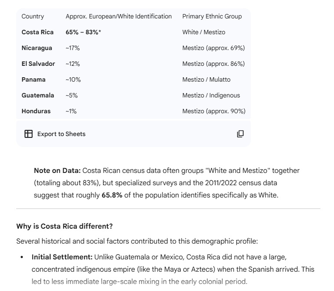Select the White / Mestizo cell

click(203, 32)
